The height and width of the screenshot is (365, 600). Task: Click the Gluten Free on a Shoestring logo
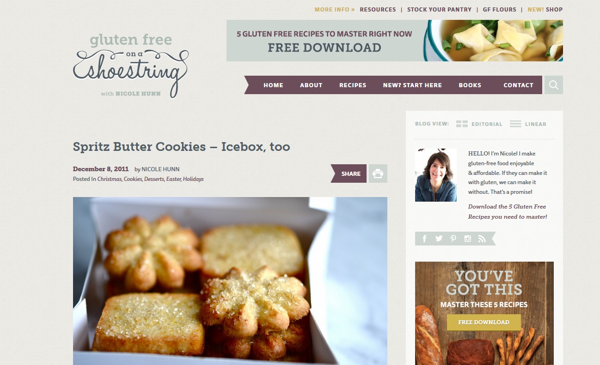click(131, 66)
